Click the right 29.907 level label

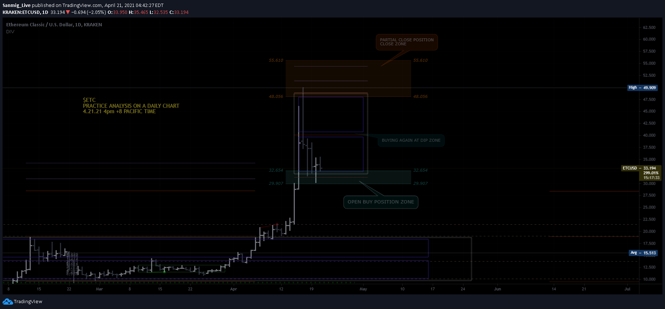(420, 183)
